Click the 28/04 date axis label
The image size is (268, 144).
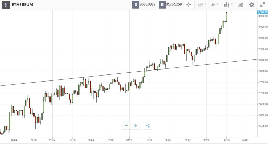pos(14,140)
